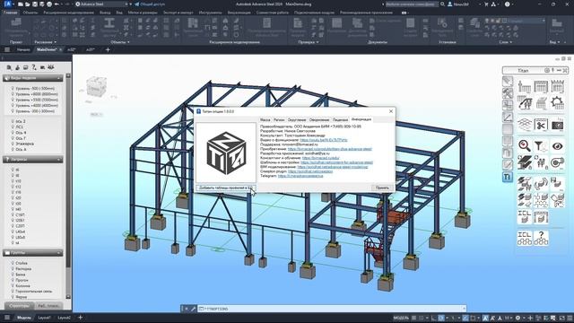Click the title bar search field
Viewport: 574px width, 323px height.
coord(412,4)
